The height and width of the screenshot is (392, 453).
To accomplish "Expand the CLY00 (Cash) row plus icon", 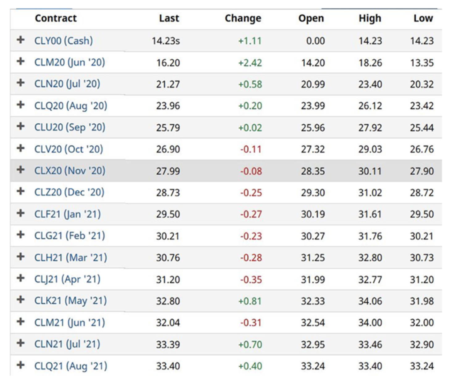I will [21, 40].
